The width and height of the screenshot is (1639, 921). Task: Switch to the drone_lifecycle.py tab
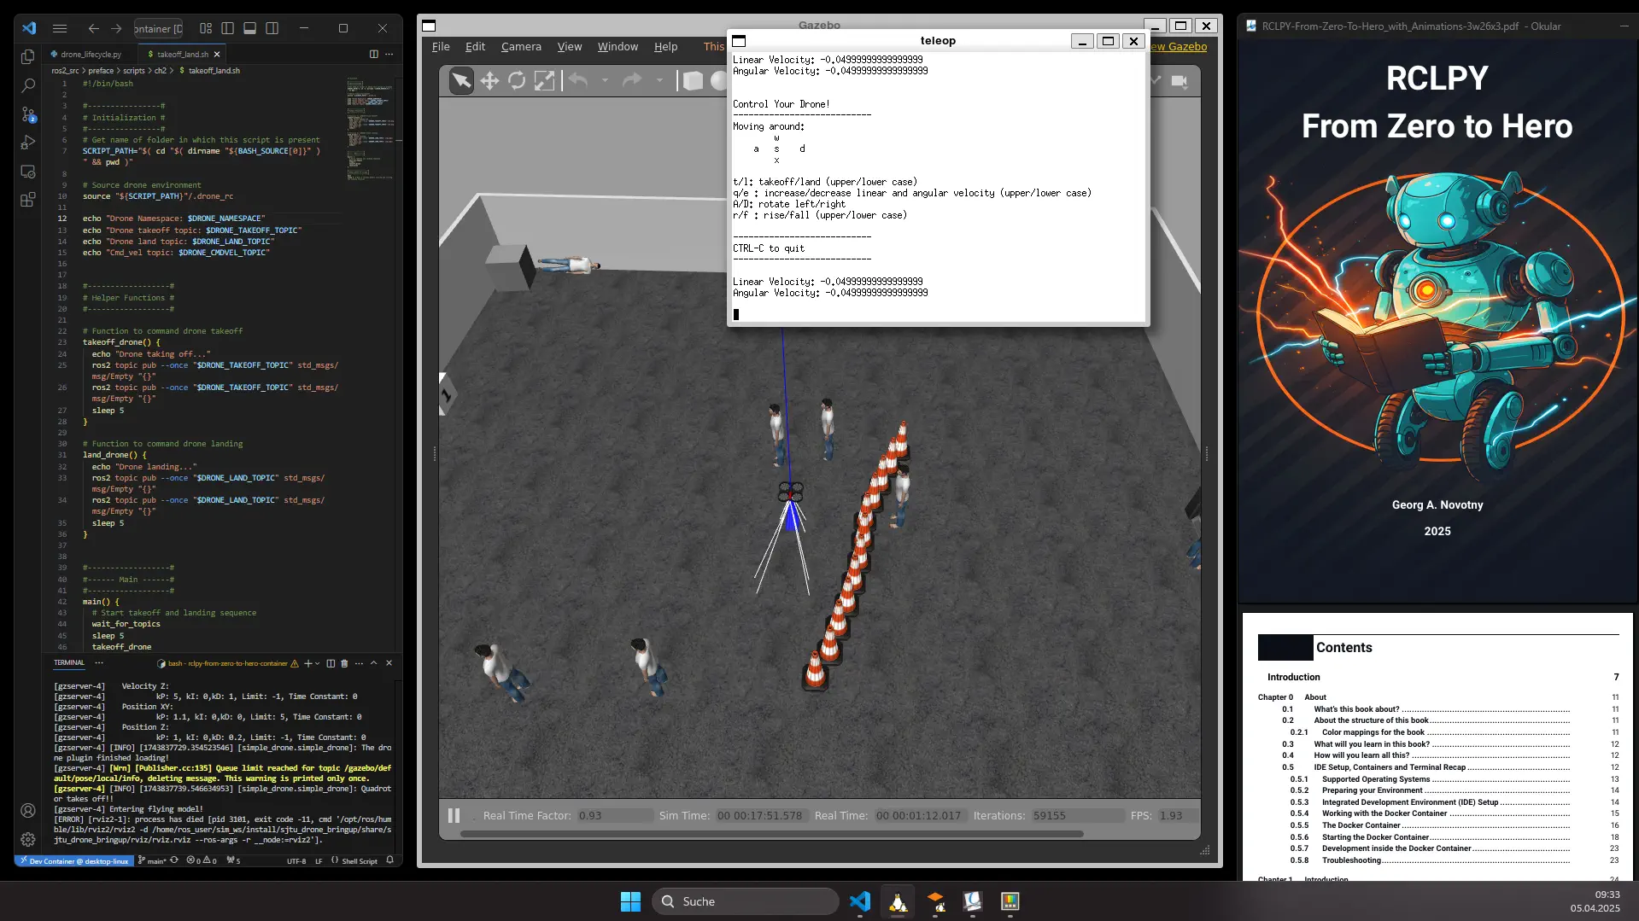[x=91, y=54]
